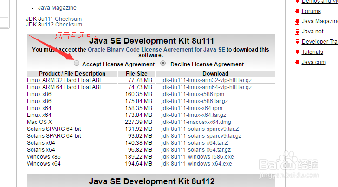
Task: Click the 160.35 MB file size cell
Action: 139,94
